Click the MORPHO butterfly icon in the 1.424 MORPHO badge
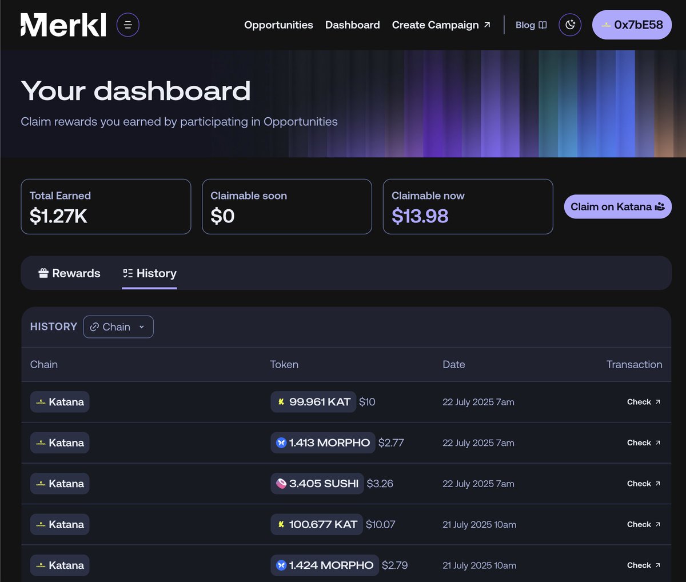This screenshot has height=582, width=686. pyautogui.click(x=281, y=565)
